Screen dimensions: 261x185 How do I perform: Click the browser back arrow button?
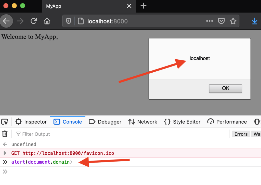coord(6,21)
